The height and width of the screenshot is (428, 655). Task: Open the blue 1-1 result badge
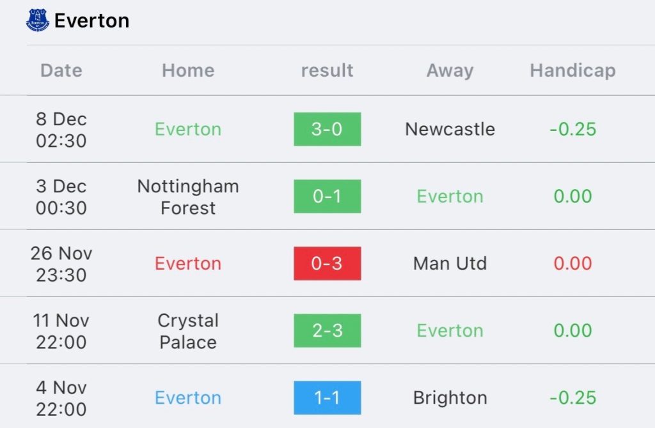click(x=327, y=397)
